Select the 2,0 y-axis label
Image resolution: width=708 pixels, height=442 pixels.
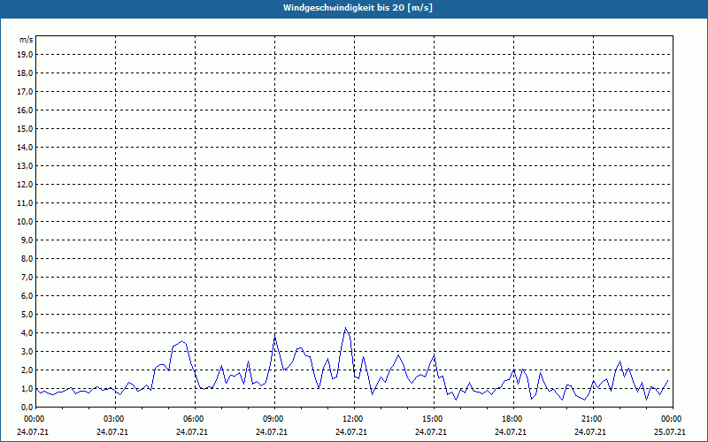[27, 370]
